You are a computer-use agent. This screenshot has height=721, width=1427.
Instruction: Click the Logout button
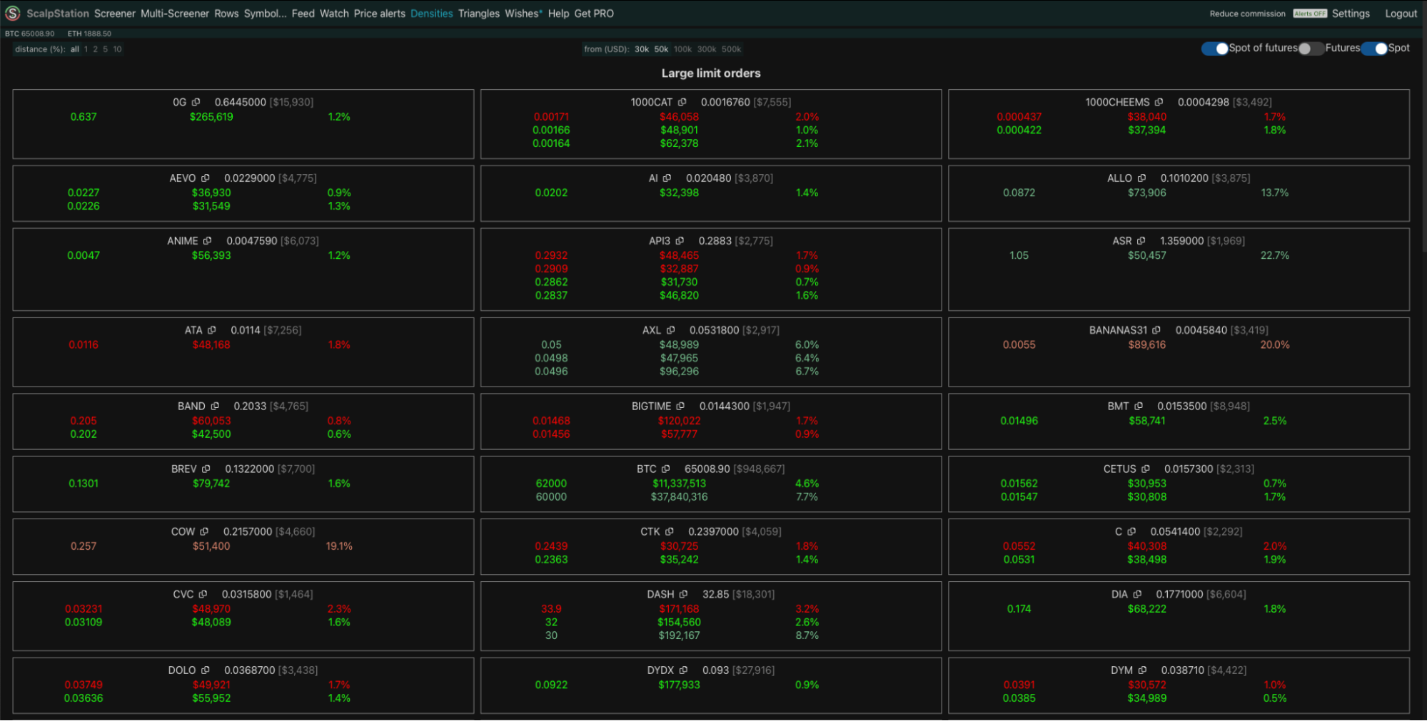coord(1401,14)
